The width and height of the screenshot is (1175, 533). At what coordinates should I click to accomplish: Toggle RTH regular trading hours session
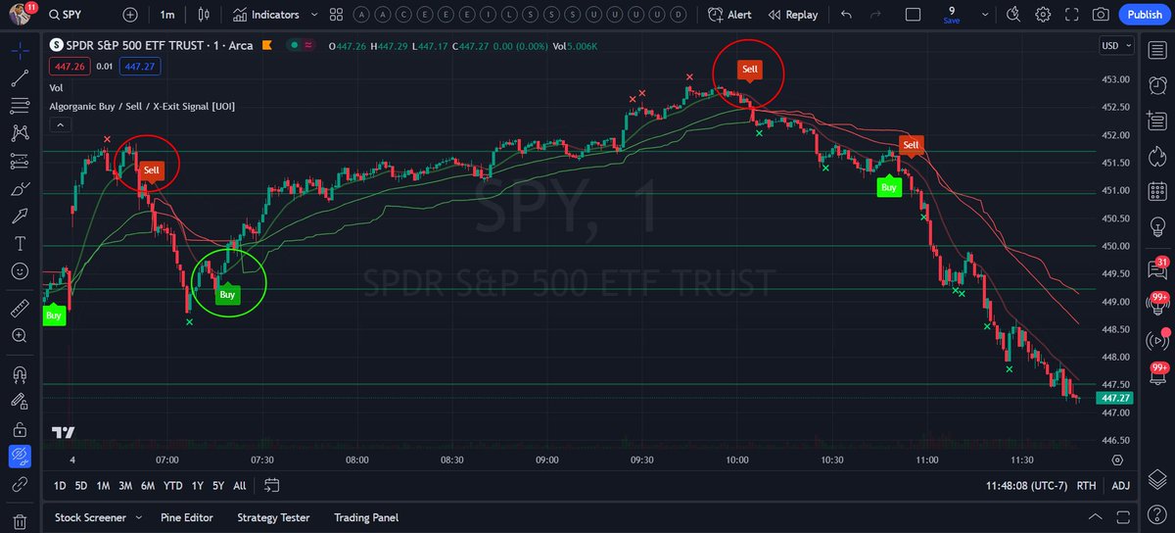[x=1086, y=486]
